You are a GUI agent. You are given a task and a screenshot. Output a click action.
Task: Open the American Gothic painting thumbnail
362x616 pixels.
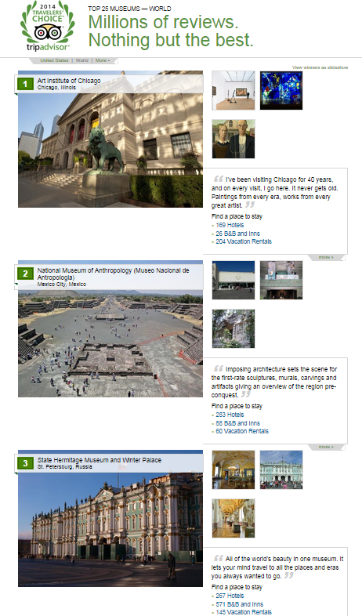(x=233, y=139)
